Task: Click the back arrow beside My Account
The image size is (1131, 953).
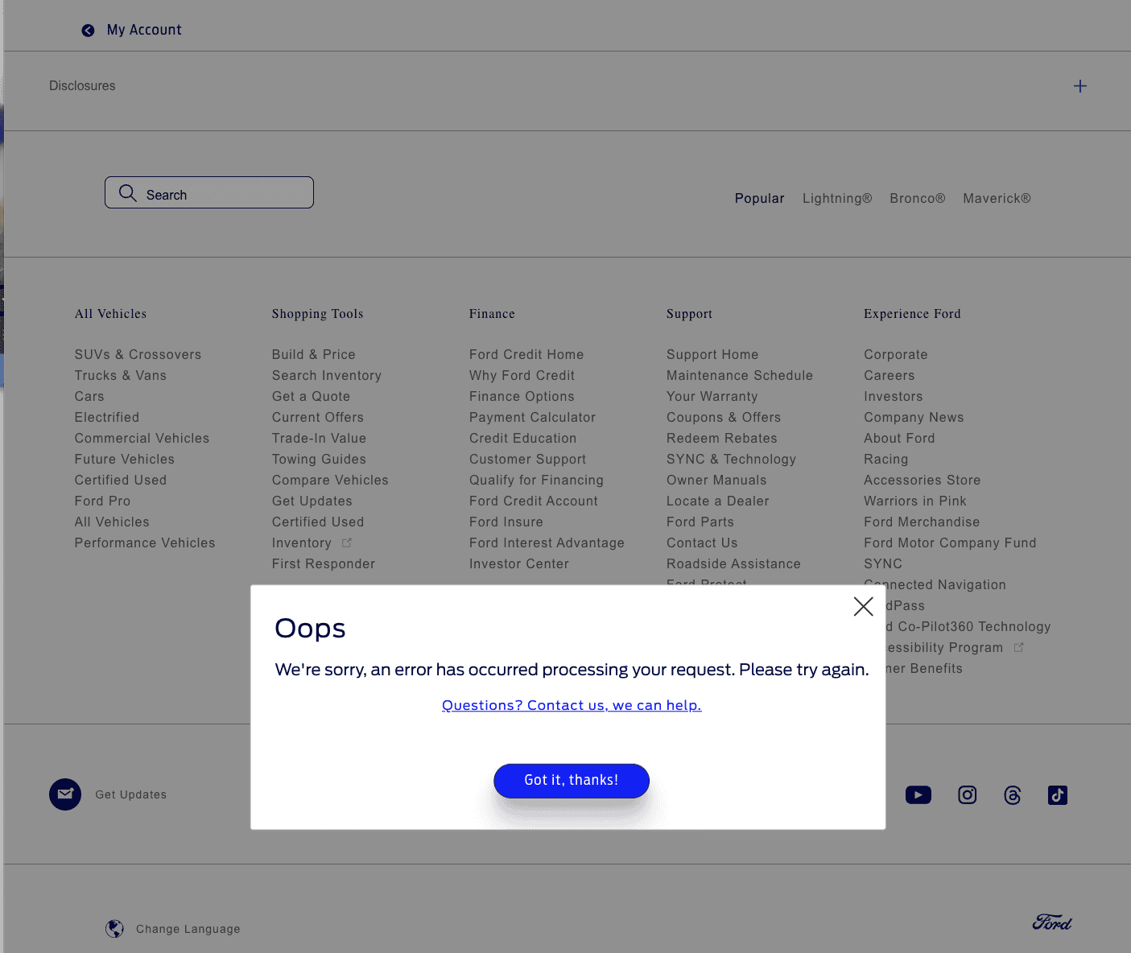Action: (x=88, y=31)
